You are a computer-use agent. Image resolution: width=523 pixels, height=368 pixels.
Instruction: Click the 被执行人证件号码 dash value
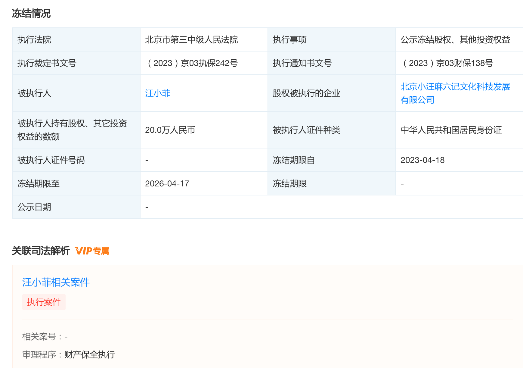[x=147, y=160]
